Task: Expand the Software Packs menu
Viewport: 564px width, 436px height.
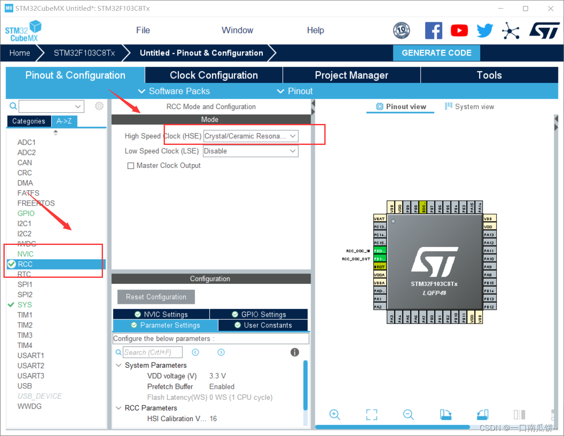Action: coord(174,91)
